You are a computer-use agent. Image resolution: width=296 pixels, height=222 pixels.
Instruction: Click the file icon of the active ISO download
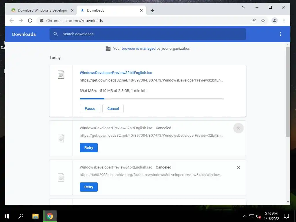click(61, 75)
